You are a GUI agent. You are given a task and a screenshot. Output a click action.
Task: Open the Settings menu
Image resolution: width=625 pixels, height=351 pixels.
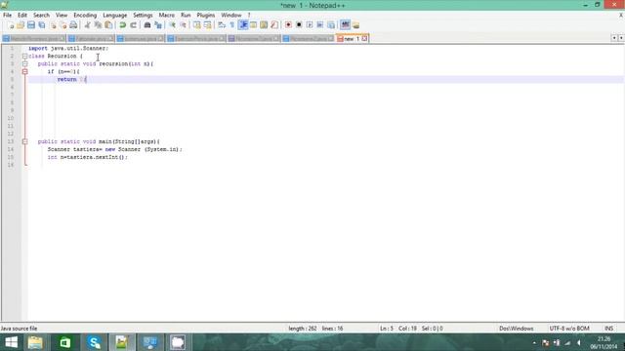tap(143, 16)
